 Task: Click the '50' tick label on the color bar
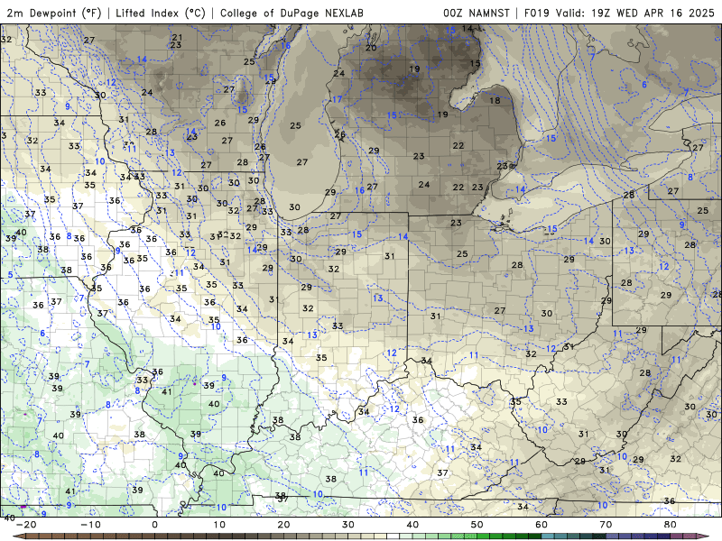click(477, 525)
